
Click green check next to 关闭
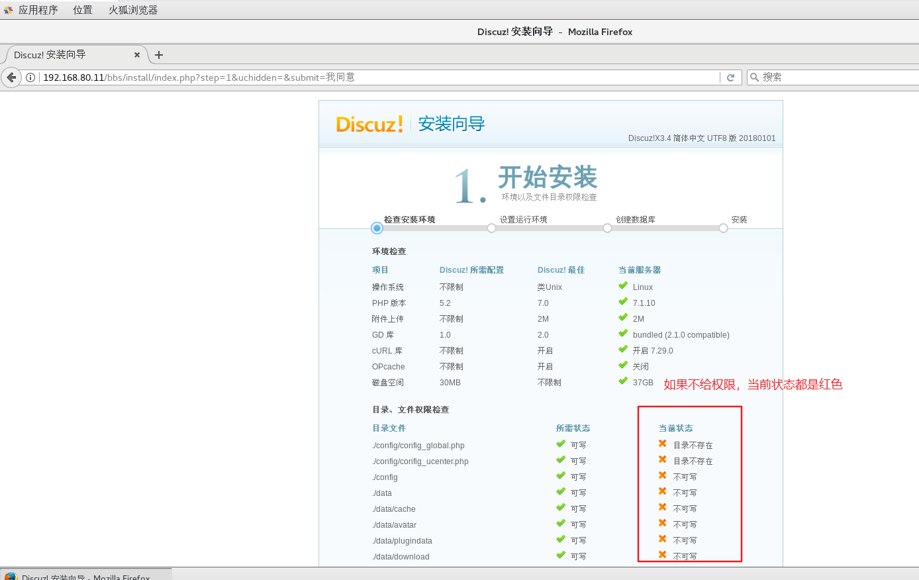[623, 365]
